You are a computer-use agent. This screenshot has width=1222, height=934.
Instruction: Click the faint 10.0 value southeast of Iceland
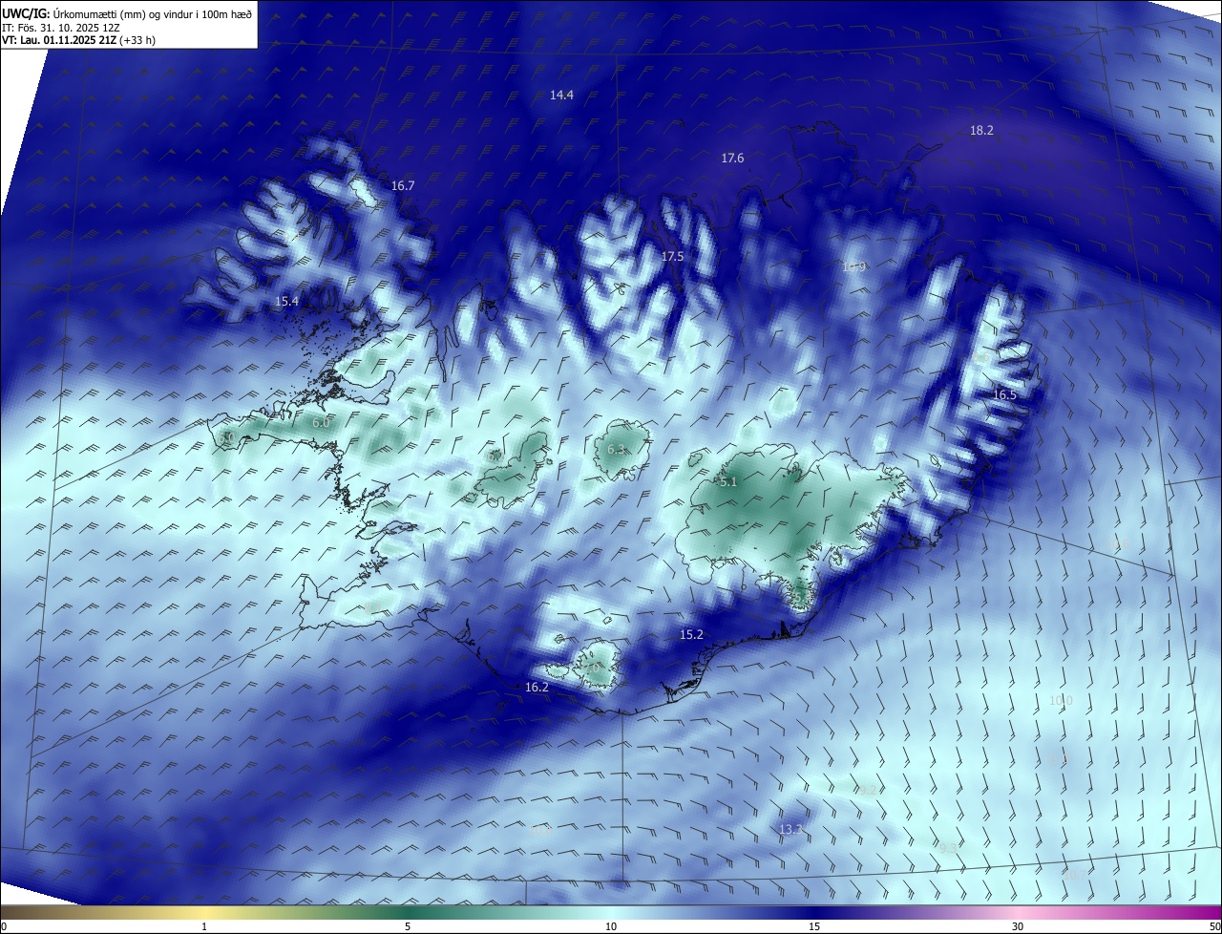(x=1061, y=700)
